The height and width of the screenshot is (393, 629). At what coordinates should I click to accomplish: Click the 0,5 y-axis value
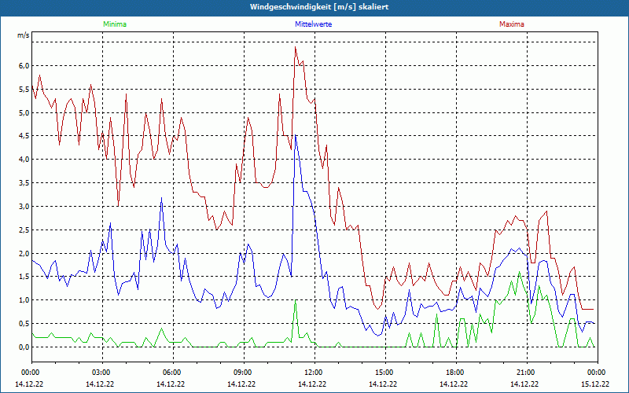coord(24,324)
